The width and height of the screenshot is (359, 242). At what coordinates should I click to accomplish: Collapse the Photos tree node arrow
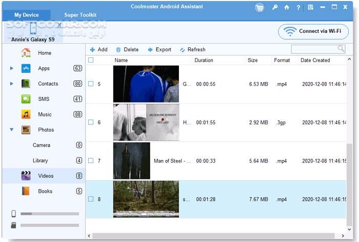click(x=12, y=130)
